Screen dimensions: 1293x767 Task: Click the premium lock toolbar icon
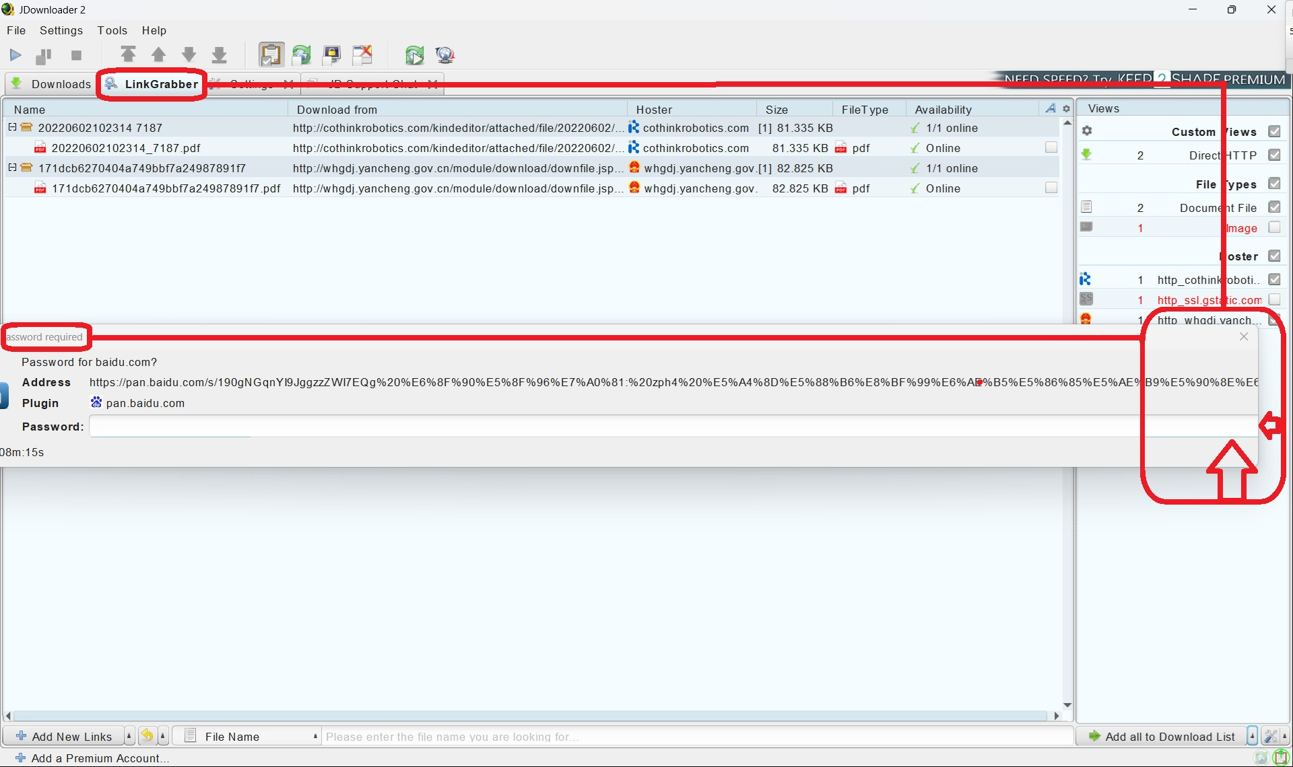point(332,54)
